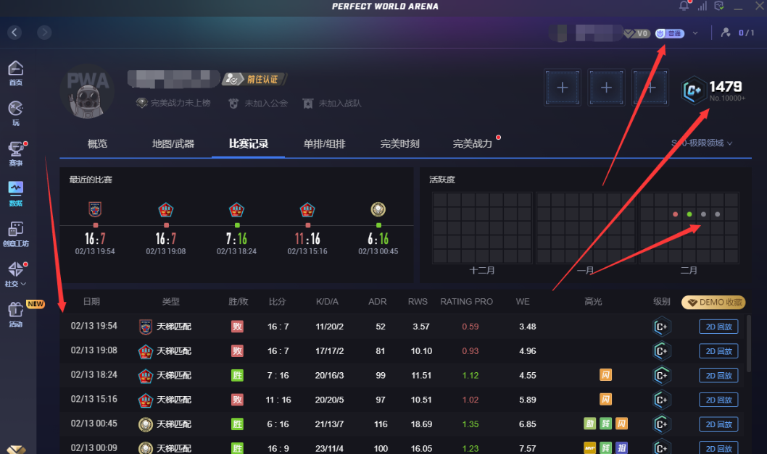Open the 首页 (Home) sidebar icon
Screen dimensions: 767x454
pyautogui.click(x=14, y=69)
